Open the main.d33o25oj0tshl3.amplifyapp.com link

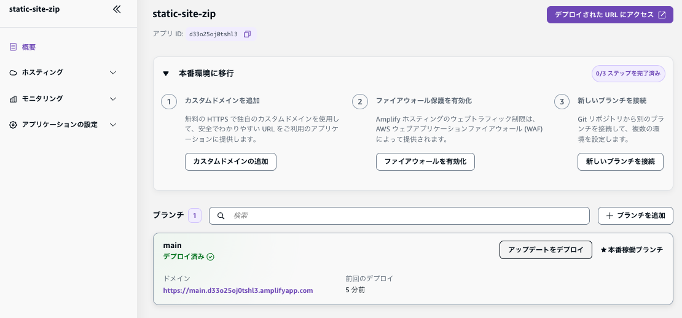pyautogui.click(x=238, y=290)
